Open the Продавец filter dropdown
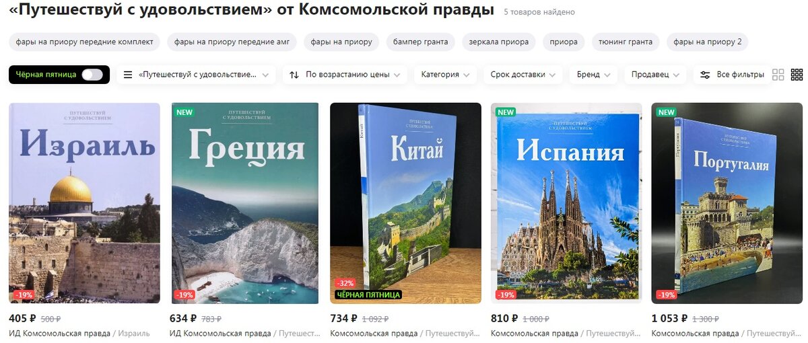Viewport: 808px width, 343px height. click(x=655, y=75)
